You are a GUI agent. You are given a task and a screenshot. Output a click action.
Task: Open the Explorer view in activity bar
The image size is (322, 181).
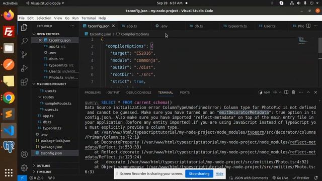tap(24, 28)
